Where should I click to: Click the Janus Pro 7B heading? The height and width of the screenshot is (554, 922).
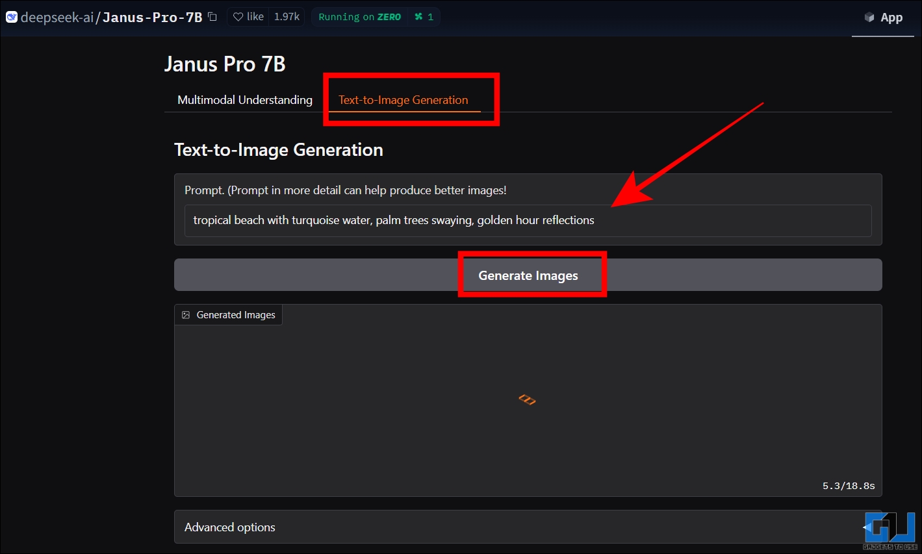225,64
